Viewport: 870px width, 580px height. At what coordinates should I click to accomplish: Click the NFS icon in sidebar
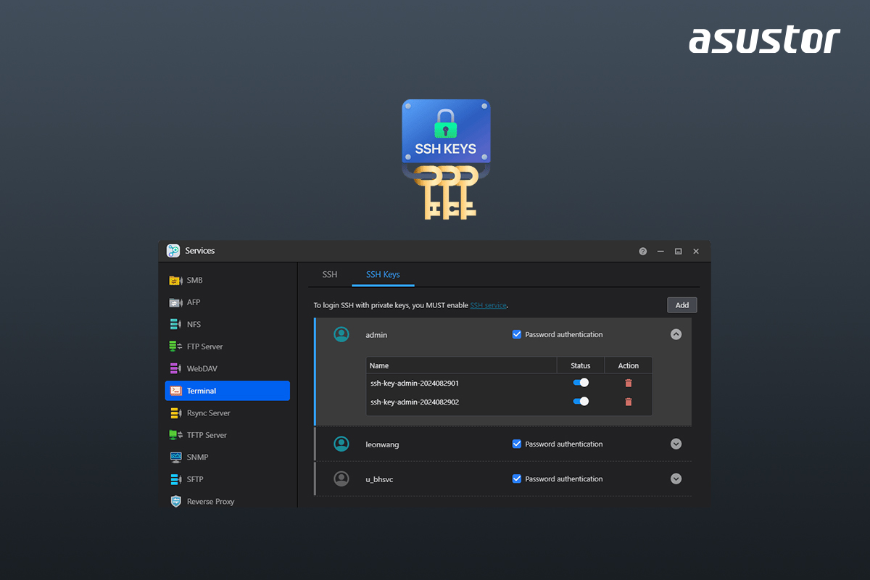click(175, 325)
